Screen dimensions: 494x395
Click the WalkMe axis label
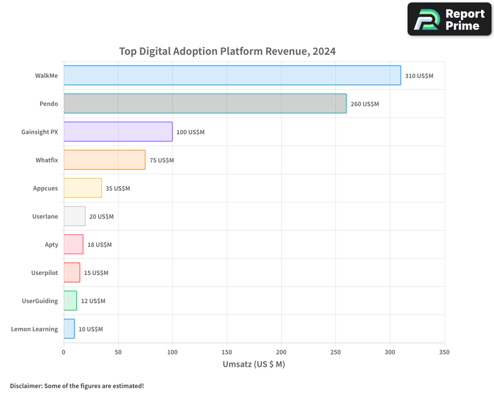click(x=47, y=76)
